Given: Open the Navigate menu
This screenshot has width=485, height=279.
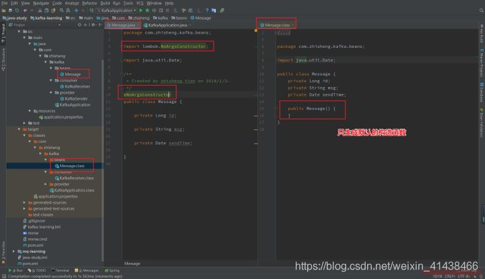Looking at the screenshot, I should tap(41, 3).
